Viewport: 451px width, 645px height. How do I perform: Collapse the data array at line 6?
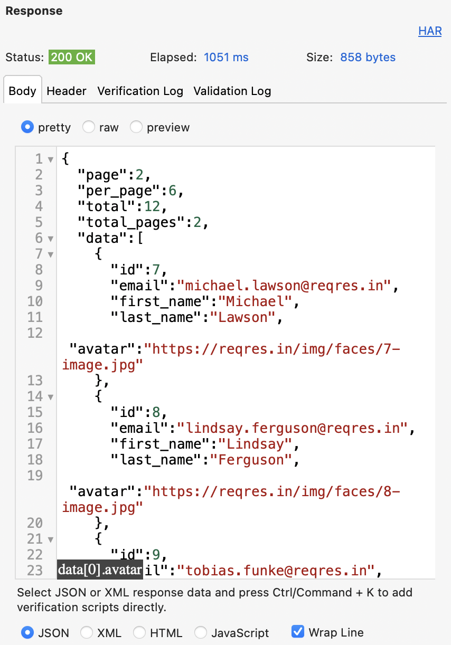coord(51,239)
